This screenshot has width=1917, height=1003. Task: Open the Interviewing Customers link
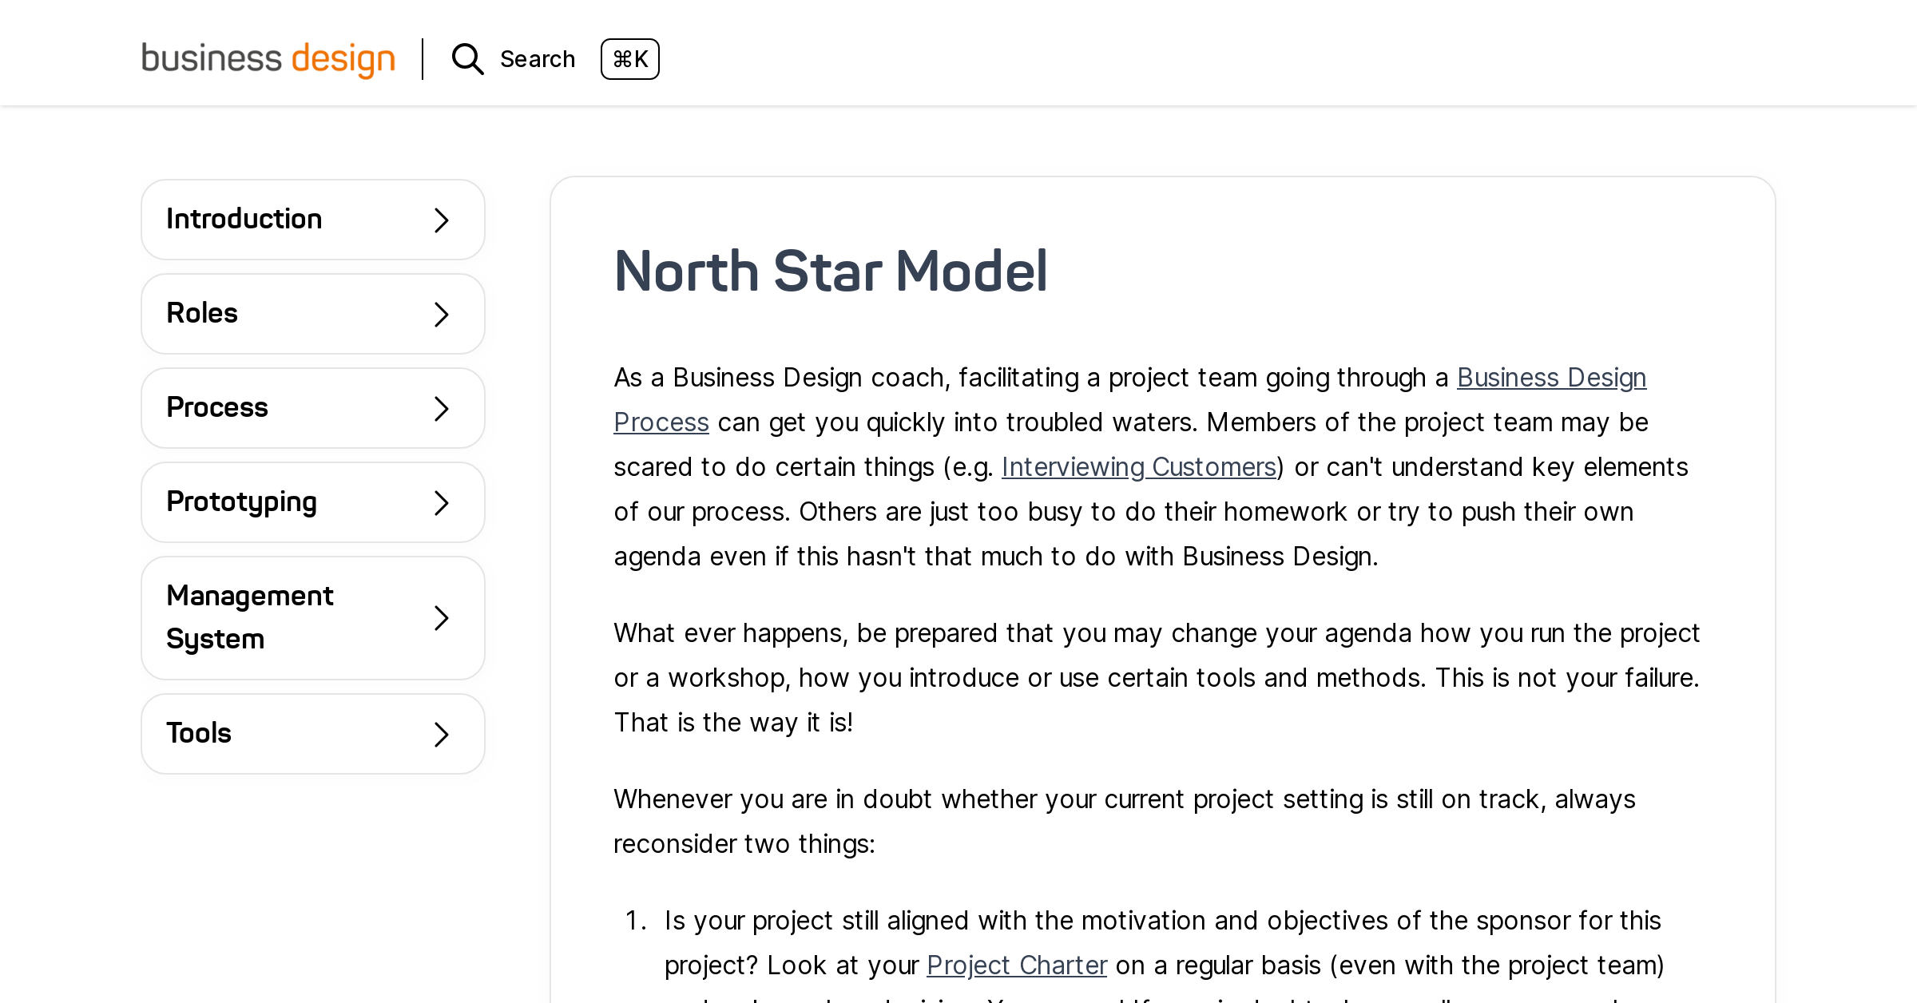(1137, 467)
